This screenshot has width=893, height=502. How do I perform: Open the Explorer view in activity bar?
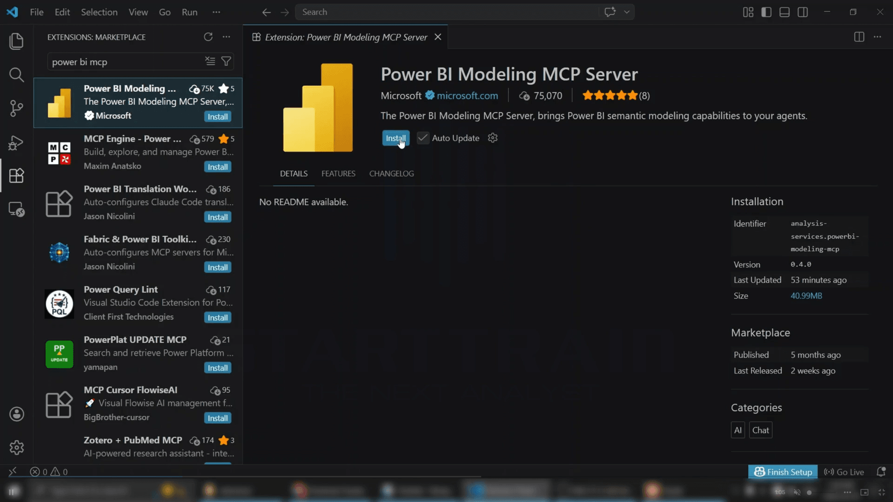17,41
